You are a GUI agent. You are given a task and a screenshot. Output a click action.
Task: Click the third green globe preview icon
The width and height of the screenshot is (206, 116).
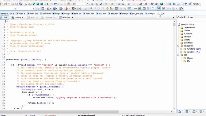tap(42, 4)
